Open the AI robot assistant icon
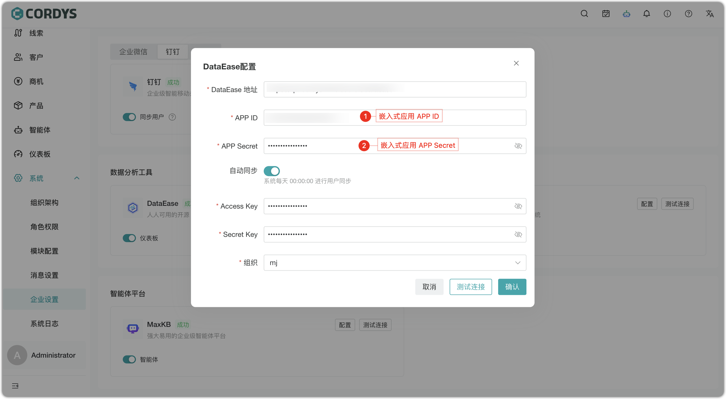The width and height of the screenshot is (726, 399). point(626,14)
